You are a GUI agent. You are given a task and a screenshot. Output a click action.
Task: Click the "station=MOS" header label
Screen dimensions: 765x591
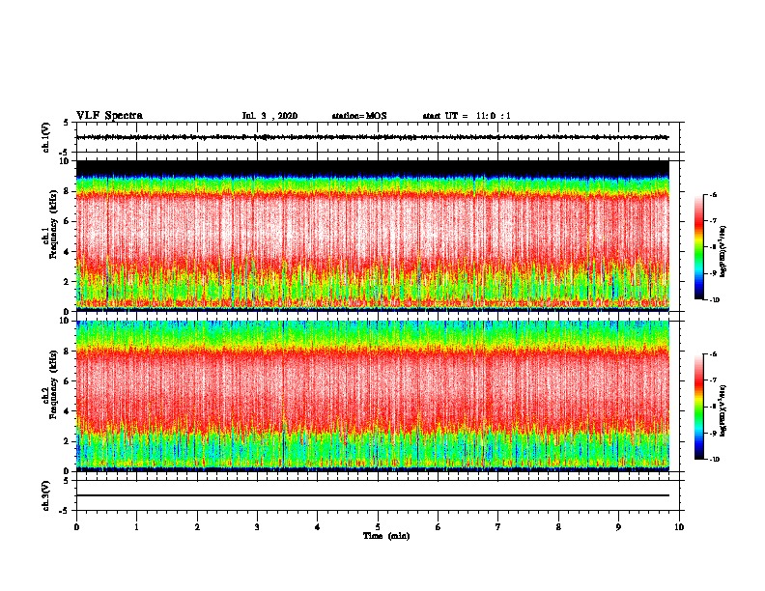point(359,116)
